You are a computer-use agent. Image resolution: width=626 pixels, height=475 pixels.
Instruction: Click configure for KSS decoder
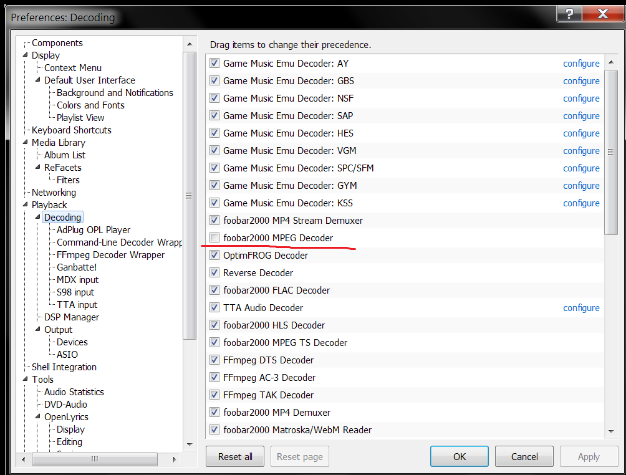click(581, 203)
